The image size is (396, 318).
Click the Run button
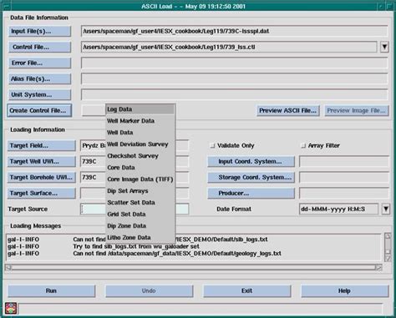(51, 291)
